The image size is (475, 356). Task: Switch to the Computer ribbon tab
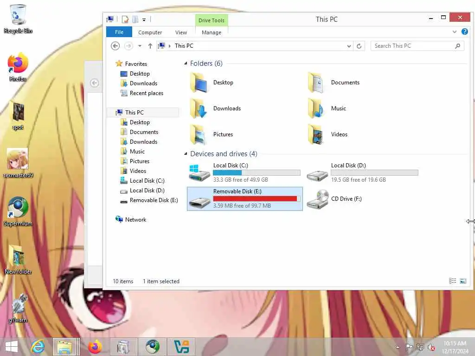click(x=150, y=32)
